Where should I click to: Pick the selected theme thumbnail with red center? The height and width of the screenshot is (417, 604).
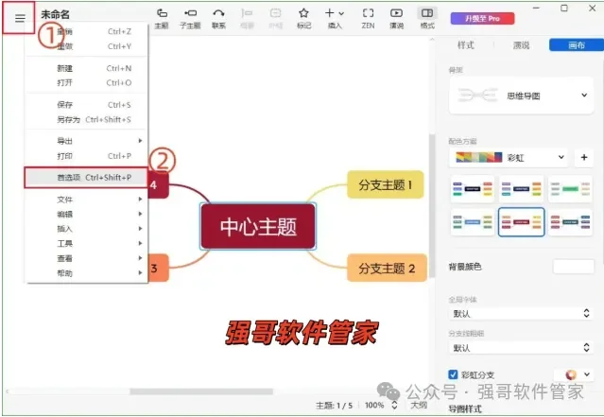point(521,222)
